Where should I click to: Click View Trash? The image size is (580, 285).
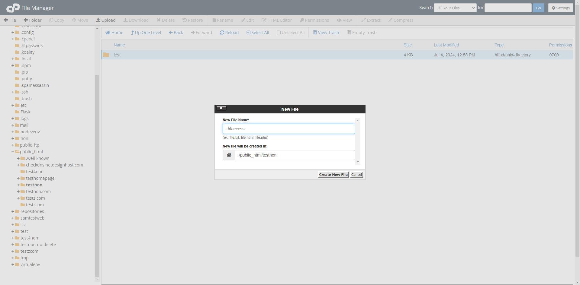click(326, 33)
